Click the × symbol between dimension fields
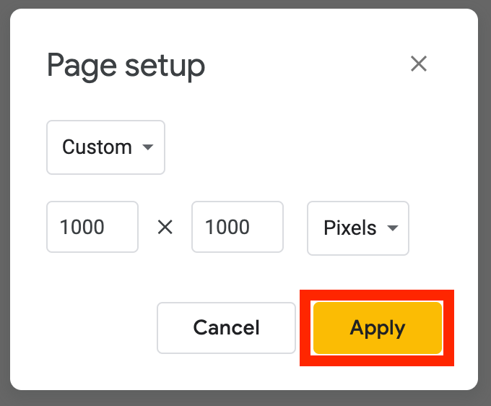This screenshot has height=406, width=491. [165, 228]
